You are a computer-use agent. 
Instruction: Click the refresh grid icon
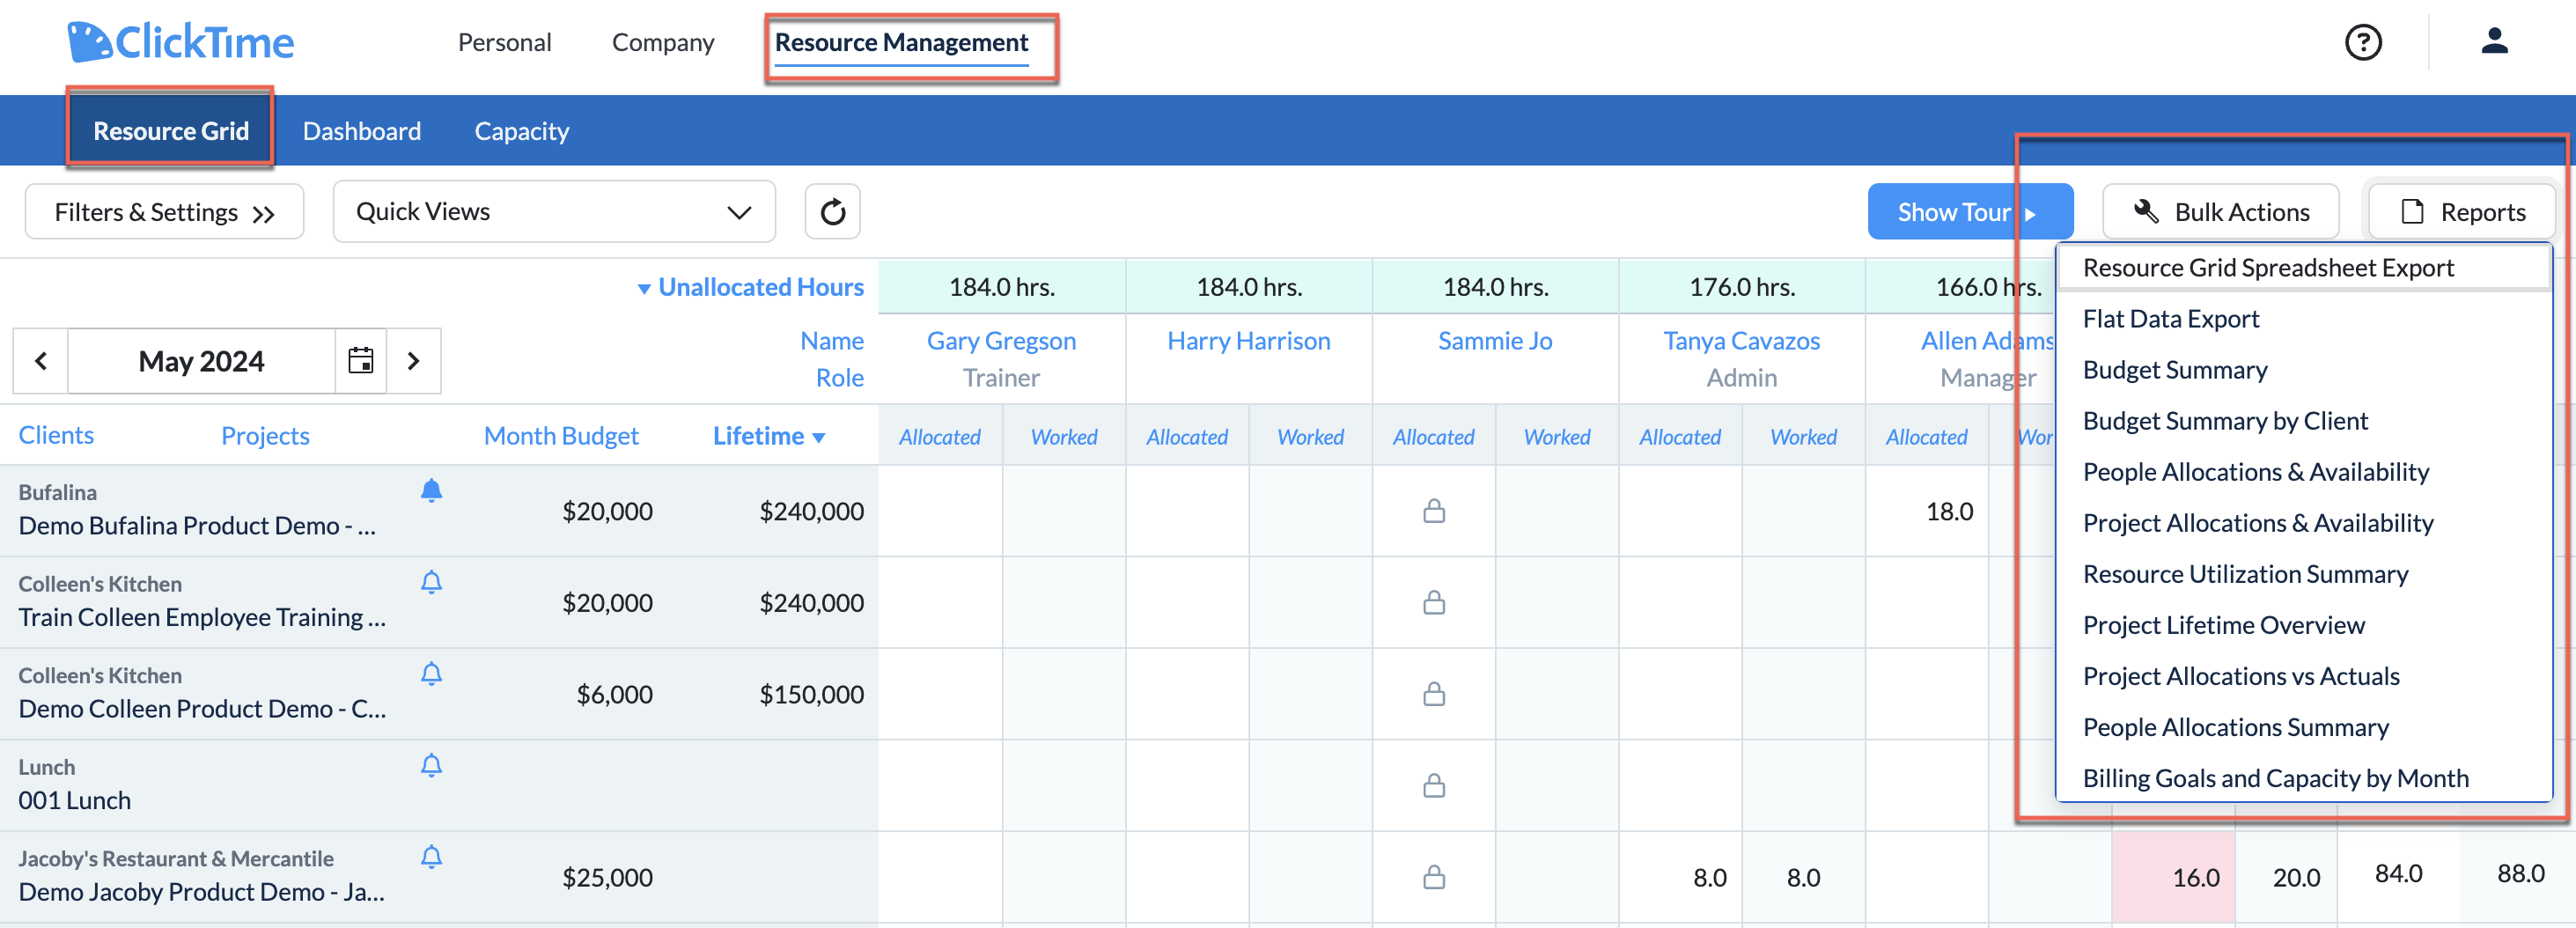pyautogui.click(x=832, y=212)
